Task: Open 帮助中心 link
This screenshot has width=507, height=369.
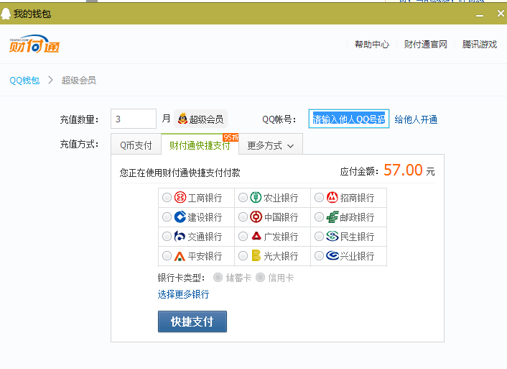Action: tap(372, 45)
